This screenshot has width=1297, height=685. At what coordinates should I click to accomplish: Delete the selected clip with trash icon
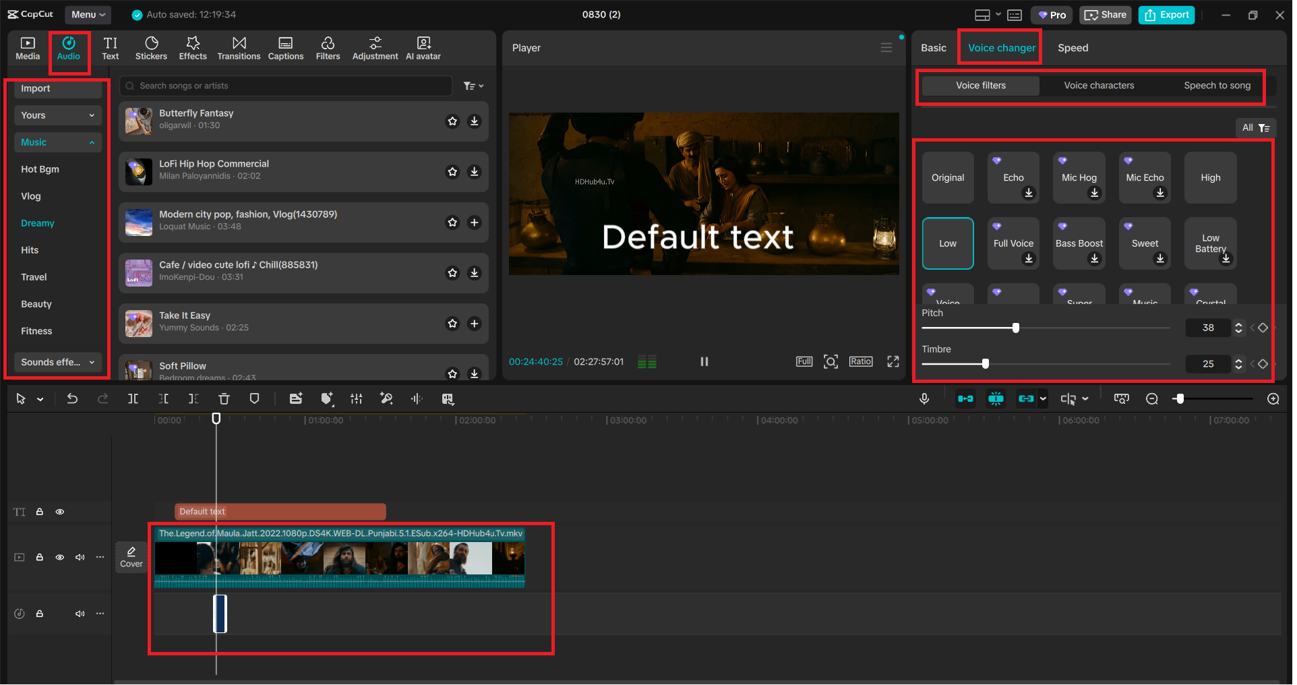tap(224, 399)
